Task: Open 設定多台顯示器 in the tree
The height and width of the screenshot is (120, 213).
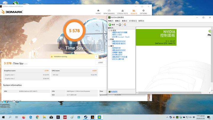Action: point(118,59)
